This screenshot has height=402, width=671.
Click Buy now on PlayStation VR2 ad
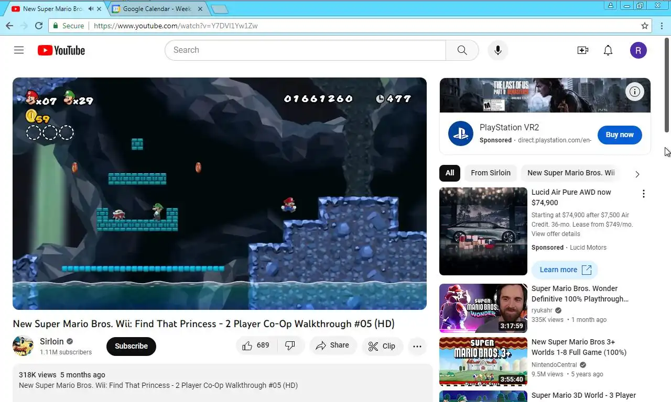click(x=620, y=135)
